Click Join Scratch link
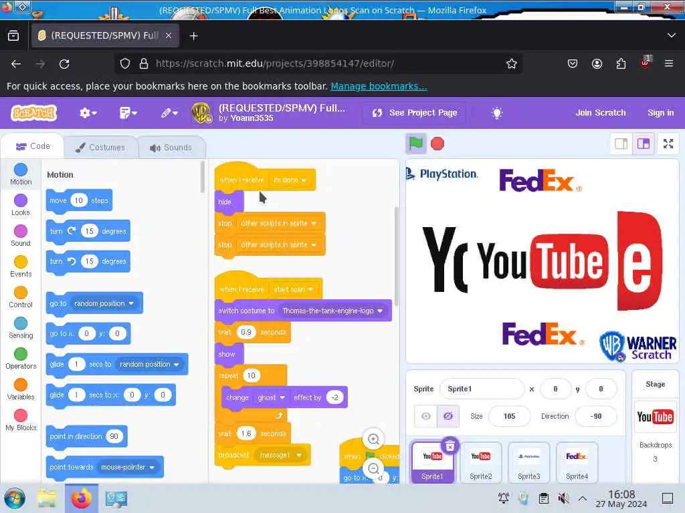The height and width of the screenshot is (513, 685). 600,113
